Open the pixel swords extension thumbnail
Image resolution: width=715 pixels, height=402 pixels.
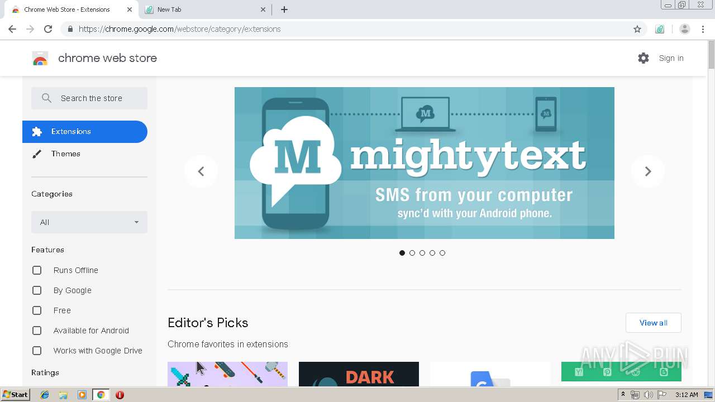[227, 374]
